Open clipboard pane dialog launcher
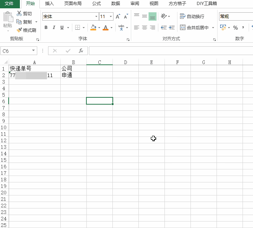The image size is (253, 228). 38,39
